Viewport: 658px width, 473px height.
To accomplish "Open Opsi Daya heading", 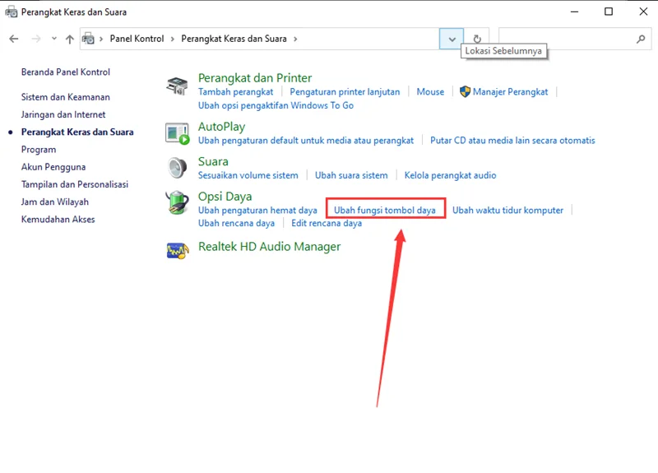I will 225,197.
